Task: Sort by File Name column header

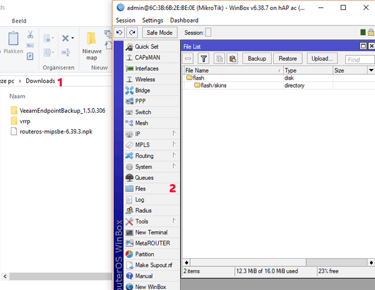Action: (233, 70)
